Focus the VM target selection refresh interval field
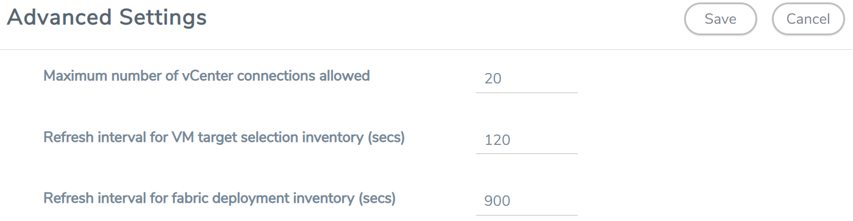The image size is (853, 221). [x=526, y=140]
